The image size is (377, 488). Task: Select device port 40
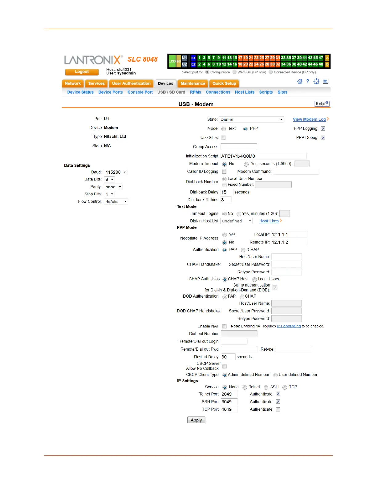point(299,64)
